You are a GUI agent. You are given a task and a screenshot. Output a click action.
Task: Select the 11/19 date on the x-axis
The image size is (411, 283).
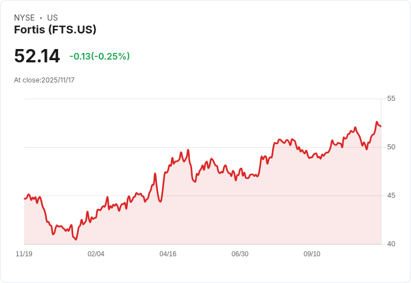click(x=24, y=254)
